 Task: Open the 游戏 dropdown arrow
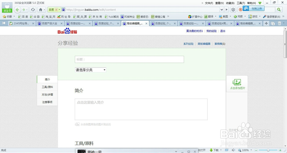tap(259, 16)
